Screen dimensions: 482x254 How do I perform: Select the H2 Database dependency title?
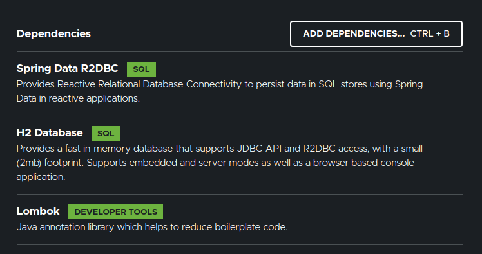pyautogui.click(x=50, y=133)
